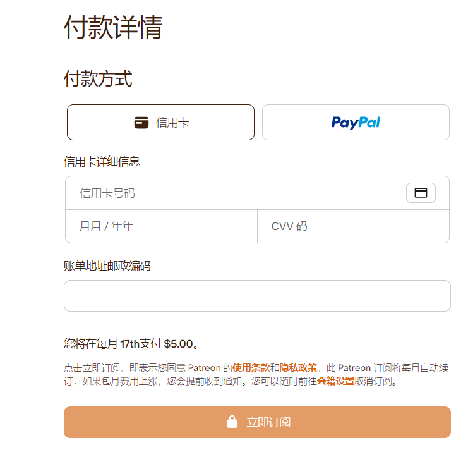Open the 隐私政策 link
The image size is (468, 457).
coord(298,368)
